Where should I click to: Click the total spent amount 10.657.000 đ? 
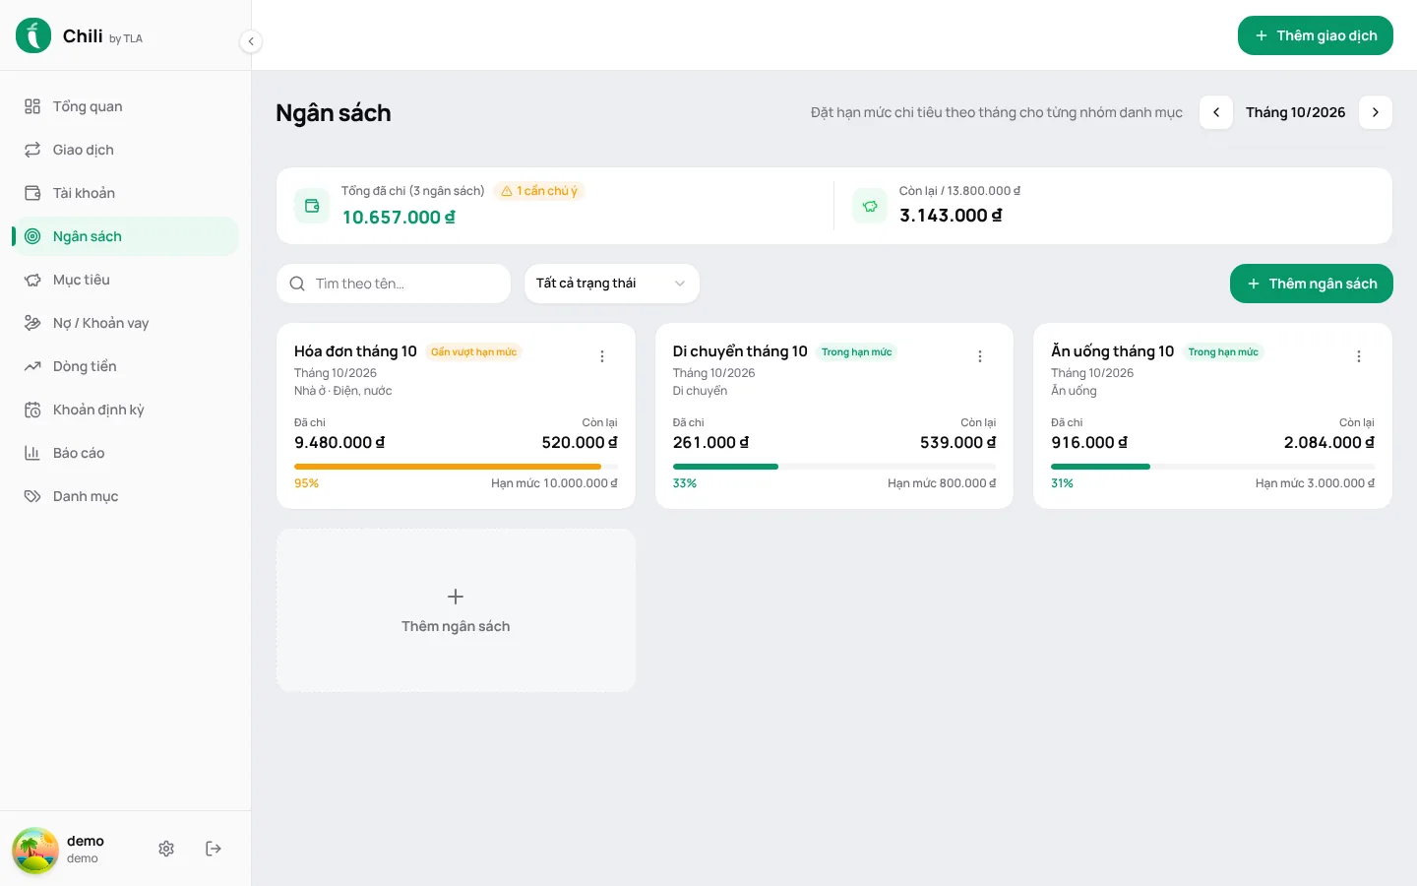point(399,218)
